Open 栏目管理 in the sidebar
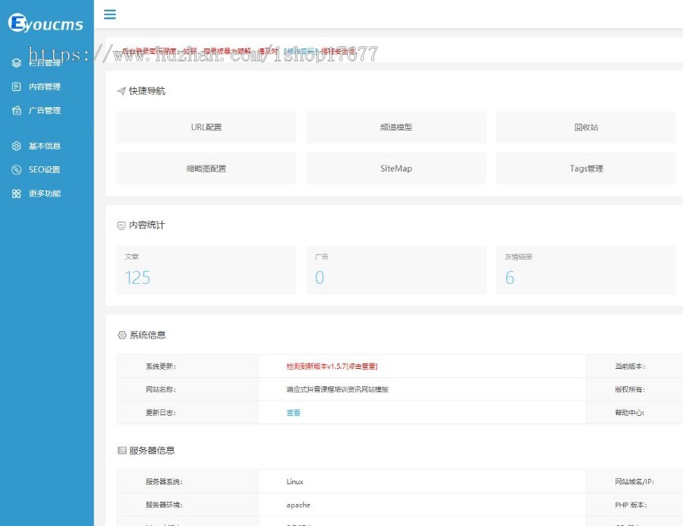This screenshot has width=683, height=526. coord(46,63)
